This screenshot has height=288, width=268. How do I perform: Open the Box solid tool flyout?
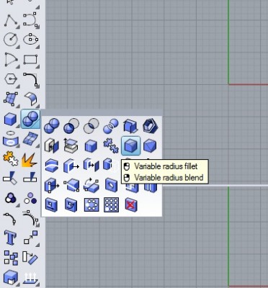pyautogui.click(x=11, y=120)
